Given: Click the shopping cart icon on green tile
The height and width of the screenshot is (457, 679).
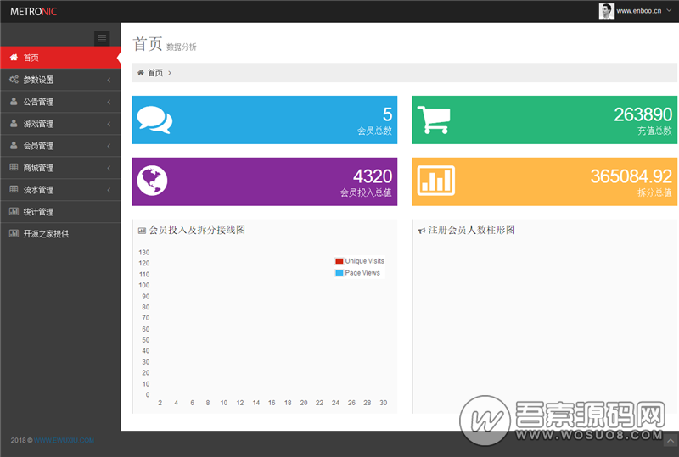Looking at the screenshot, I should pyautogui.click(x=434, y=120).
